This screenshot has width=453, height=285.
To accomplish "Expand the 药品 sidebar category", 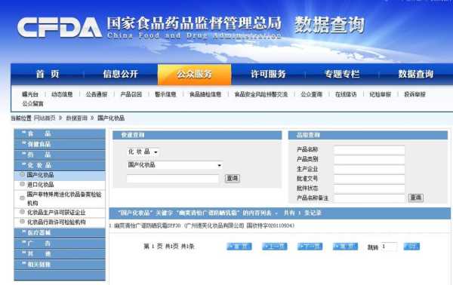I will pyautogui.click(x=60, y=155).
